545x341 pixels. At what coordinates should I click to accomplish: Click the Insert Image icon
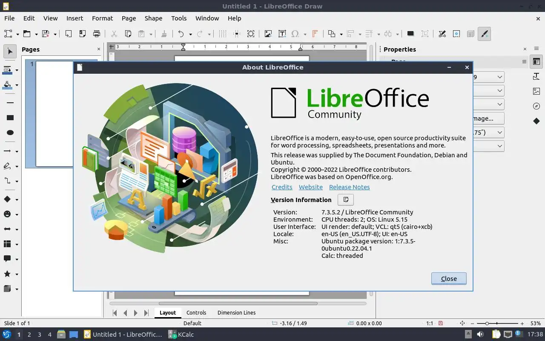tap(268, 34)
